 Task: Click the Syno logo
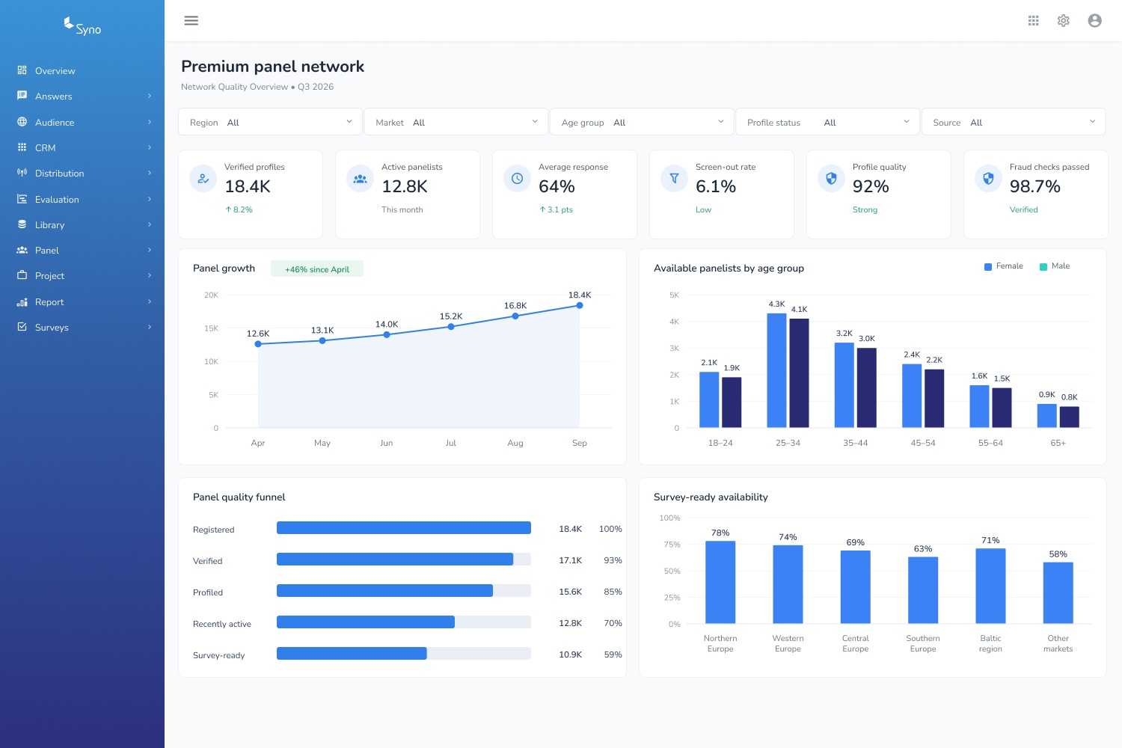[82, 26]
